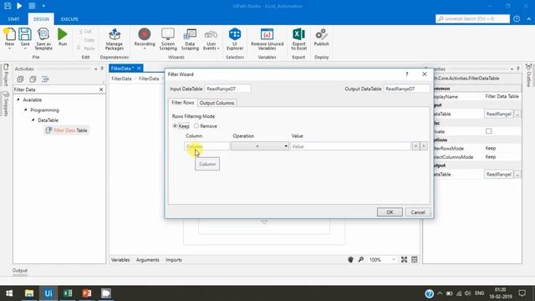Click OK in Filter Wizard
This screenshot has width=535, height=301.
point(390,212)
